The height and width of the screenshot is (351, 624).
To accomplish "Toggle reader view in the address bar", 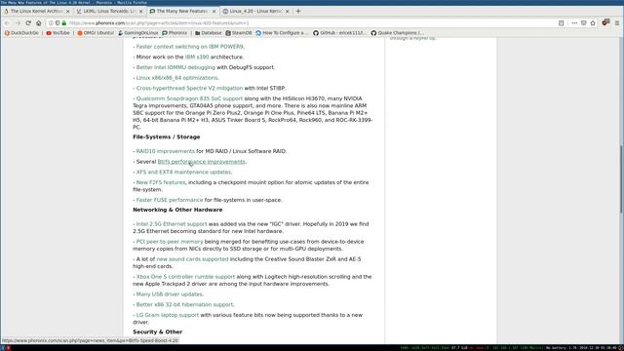I will [x=562, y=23].
